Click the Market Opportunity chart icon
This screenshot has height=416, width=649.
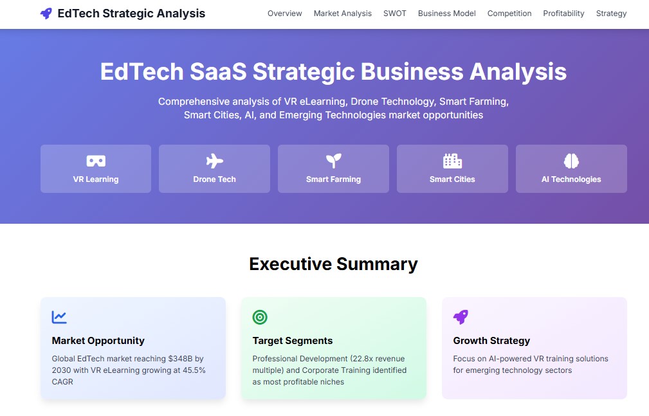click(59, 317)
